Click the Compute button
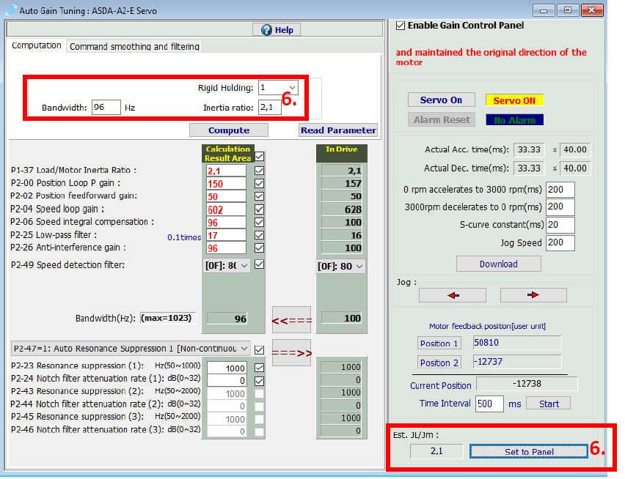This screenshot has height=479, width=625. [x=228, y=130]
